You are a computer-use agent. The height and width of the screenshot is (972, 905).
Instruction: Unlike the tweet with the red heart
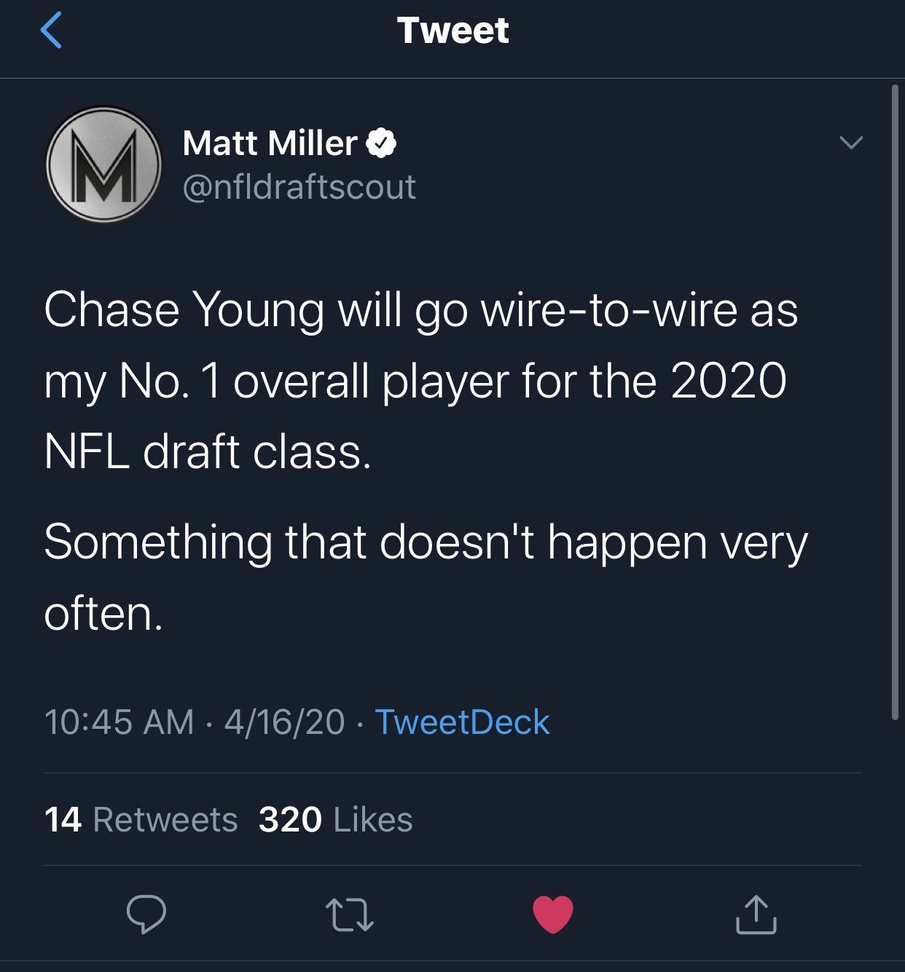click(x=553, y=914)
